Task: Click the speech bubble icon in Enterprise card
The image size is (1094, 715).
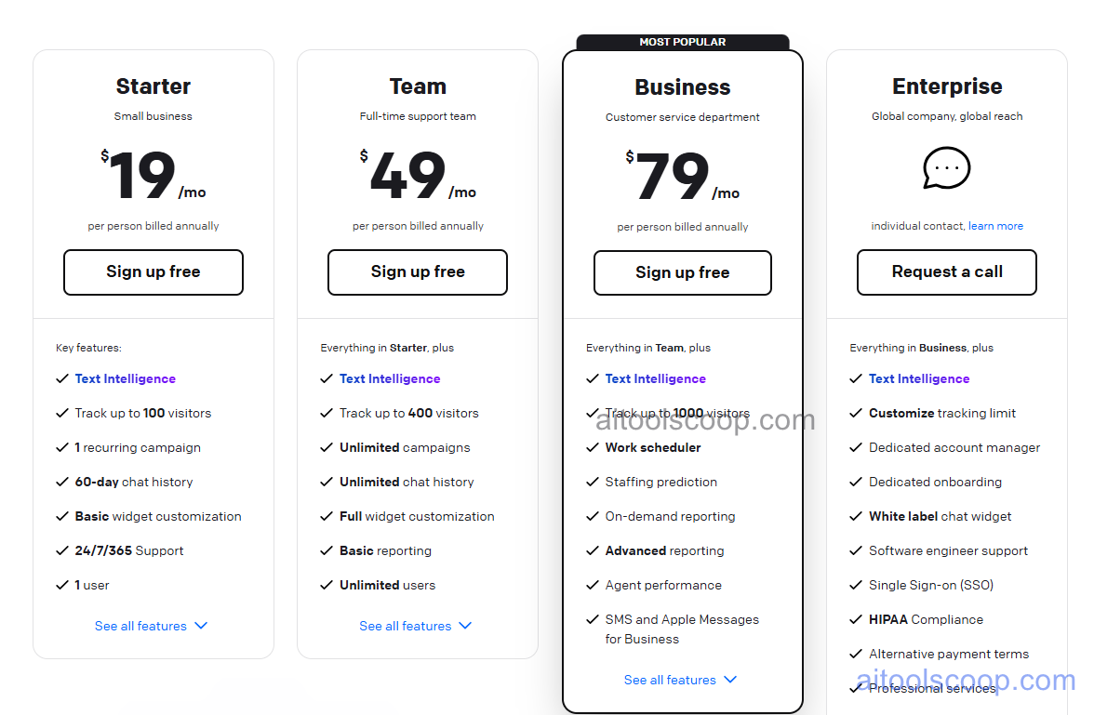Action: point(946,168)
